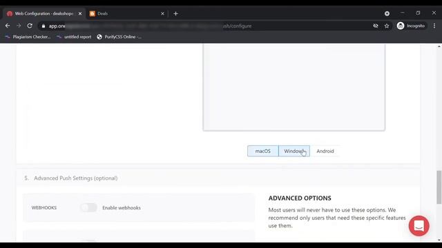Open the red chat support bubble

419,226
